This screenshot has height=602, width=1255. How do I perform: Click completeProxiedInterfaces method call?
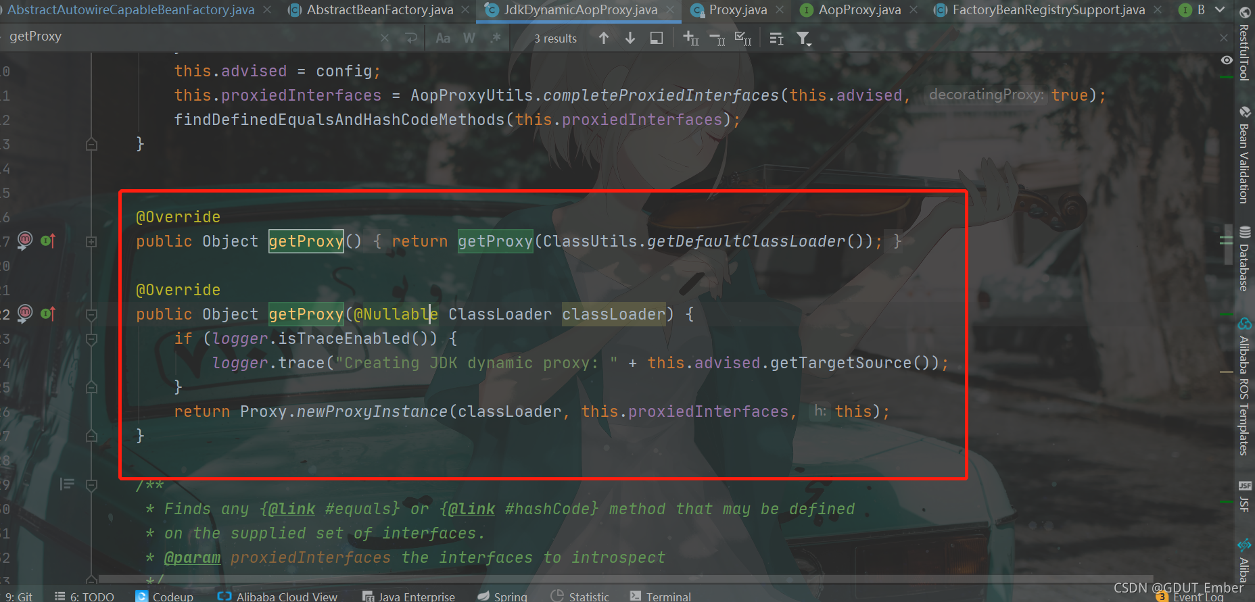(661, 95)
